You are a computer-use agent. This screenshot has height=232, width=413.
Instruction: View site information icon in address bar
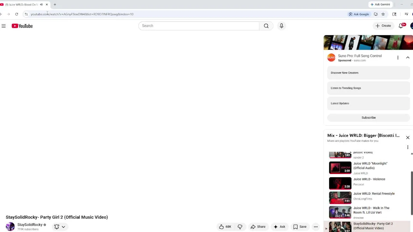pyautogui.click(x=26, y=14)
